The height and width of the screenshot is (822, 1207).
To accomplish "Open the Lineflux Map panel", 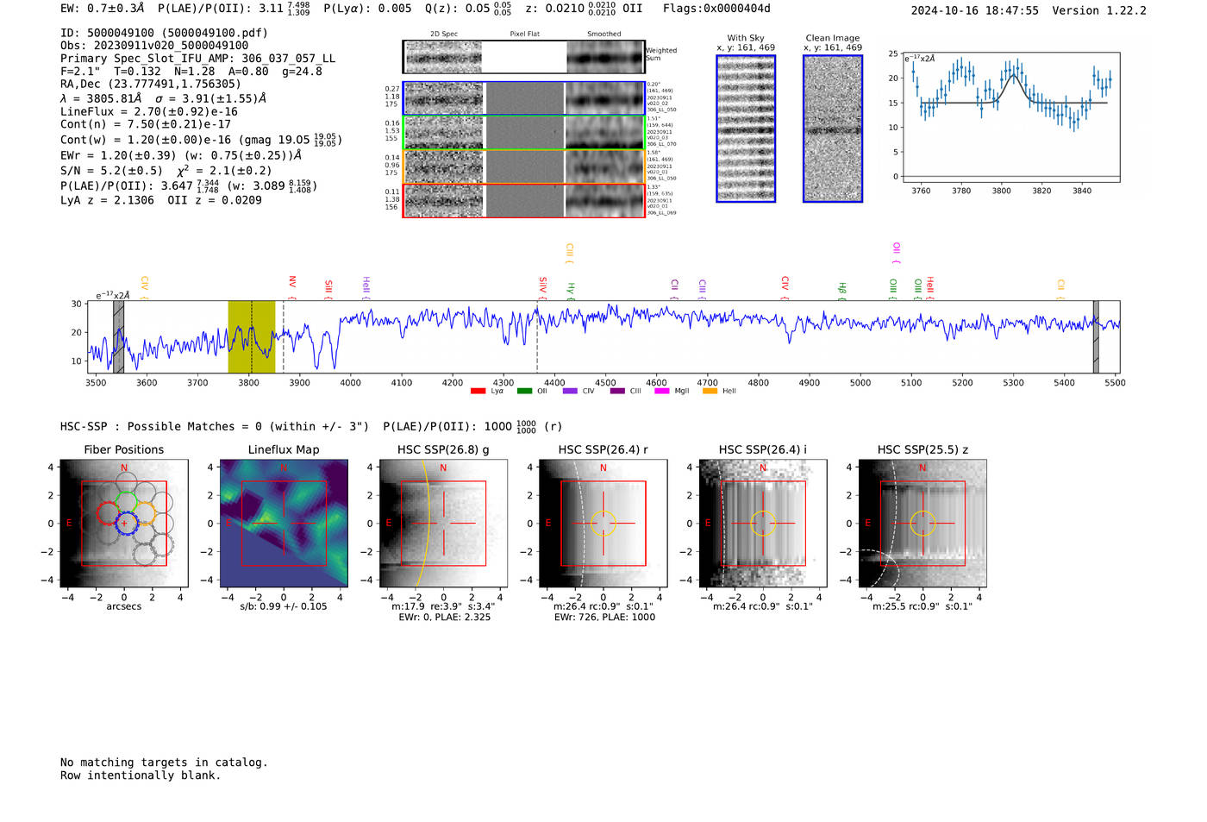I will click(x=284, y=524).
